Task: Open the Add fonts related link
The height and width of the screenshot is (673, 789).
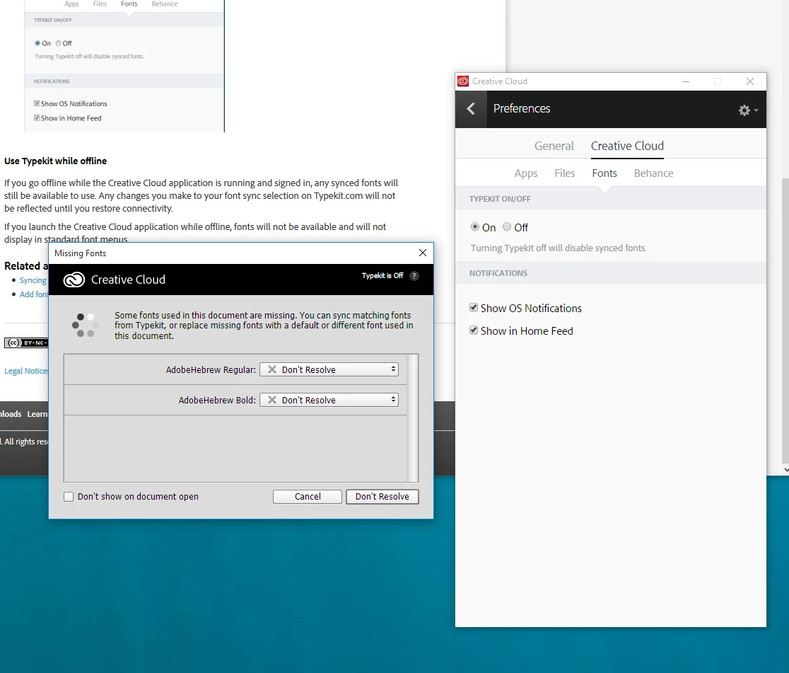Action: 34,294
